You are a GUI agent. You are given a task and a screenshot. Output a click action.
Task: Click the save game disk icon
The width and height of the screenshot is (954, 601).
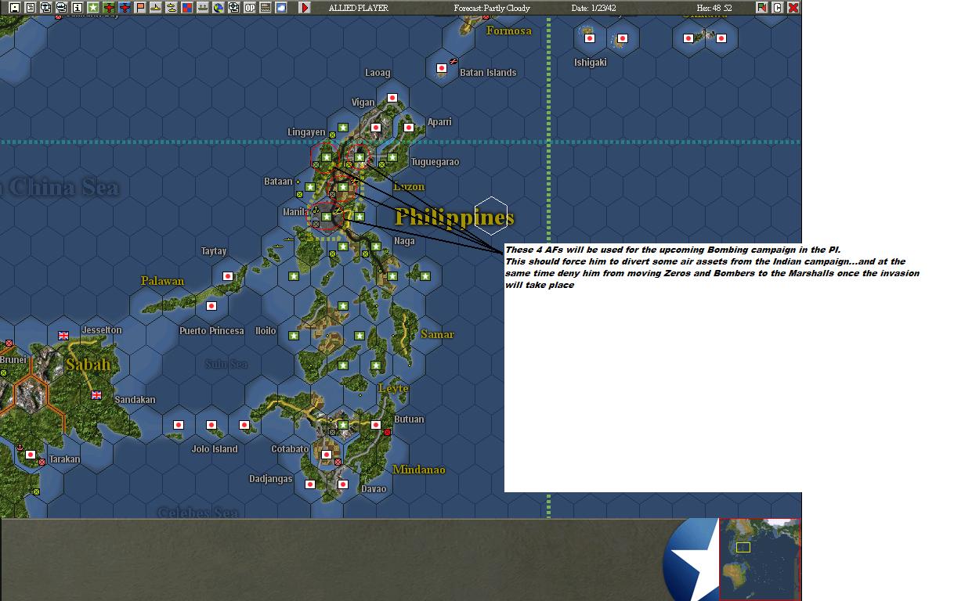[15, 8]
